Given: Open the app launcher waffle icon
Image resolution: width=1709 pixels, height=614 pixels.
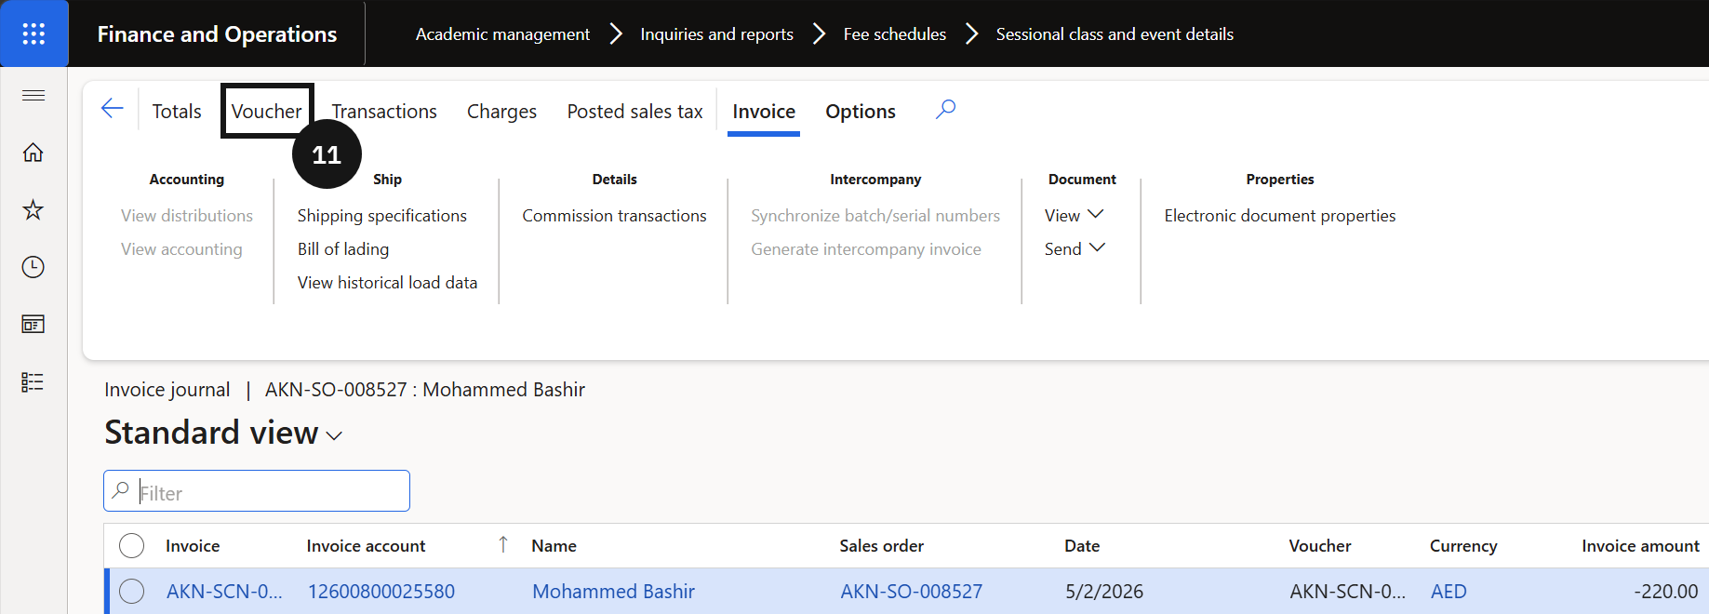Looking at the screenshot, I should coord(33,33).
